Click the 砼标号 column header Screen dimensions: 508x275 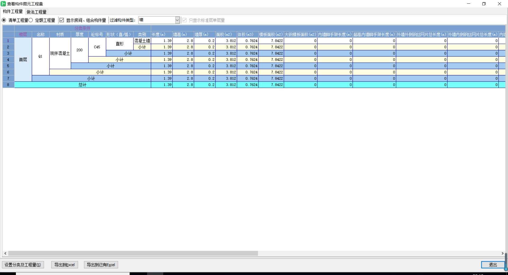point(97,34)
